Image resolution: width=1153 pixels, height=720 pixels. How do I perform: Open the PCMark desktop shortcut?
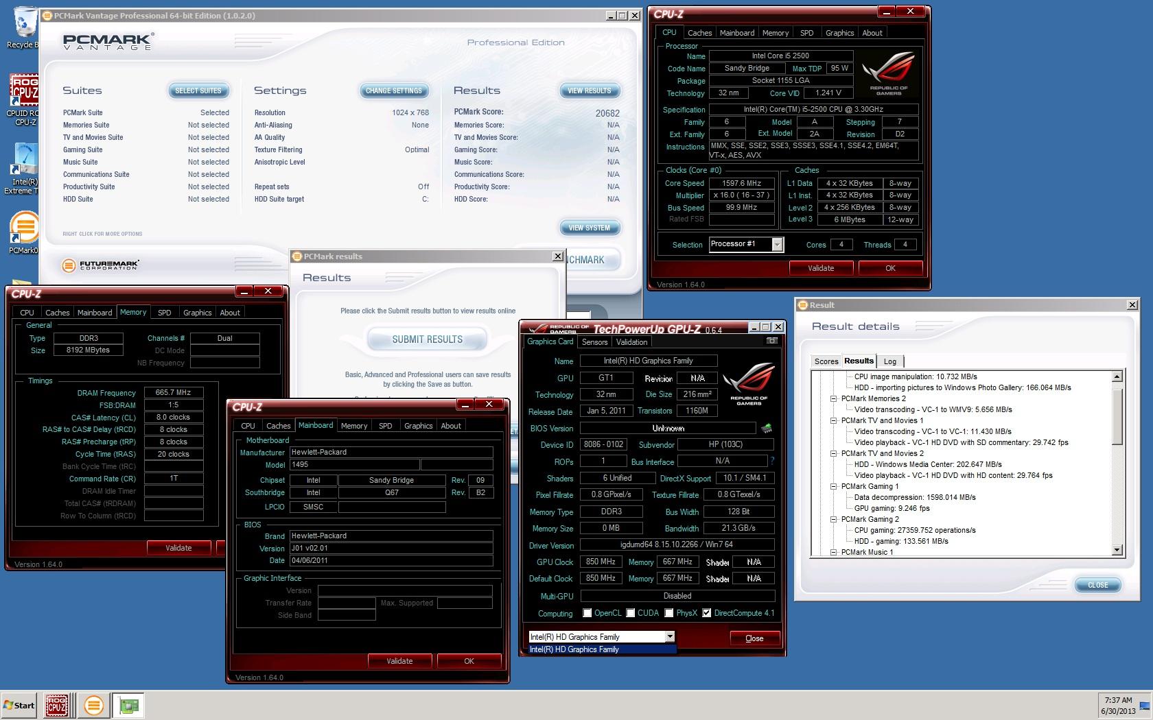click(x=23, y=233)
